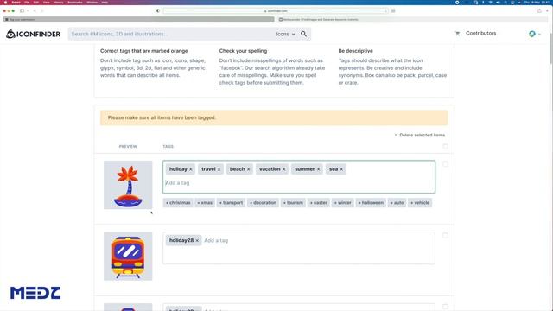553x311 pixels.
Task: Switch to the second browser tab
Action: (x=412, y=19)
